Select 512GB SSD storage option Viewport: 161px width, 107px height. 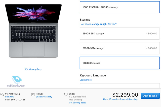(120, 48)
